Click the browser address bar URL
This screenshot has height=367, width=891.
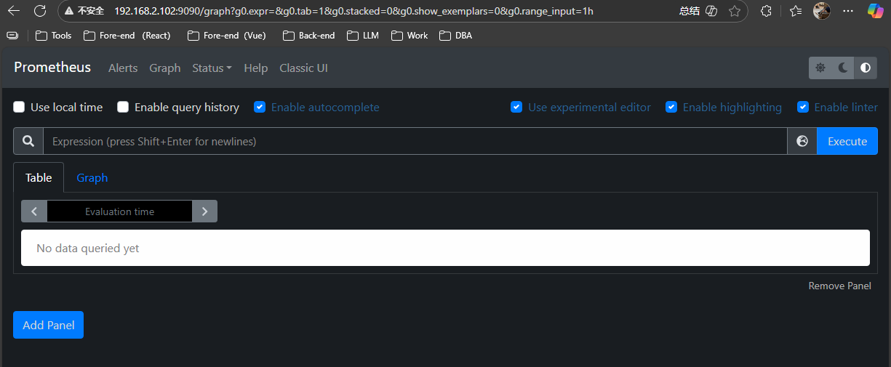pyautogui.click(x=353, y=11)
